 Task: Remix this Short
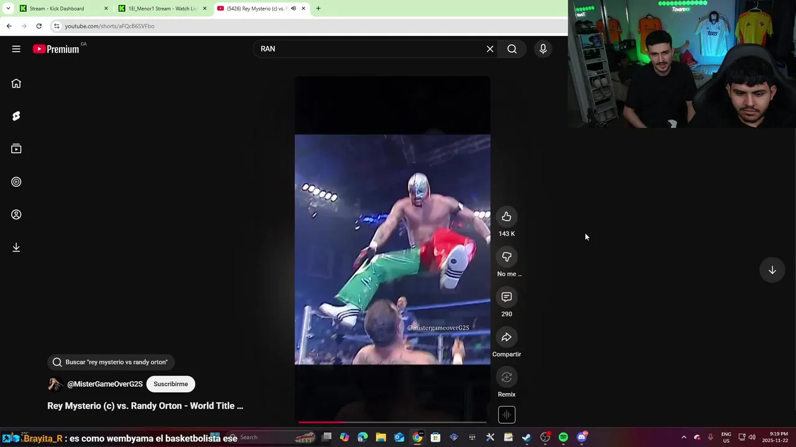(507, 377)
